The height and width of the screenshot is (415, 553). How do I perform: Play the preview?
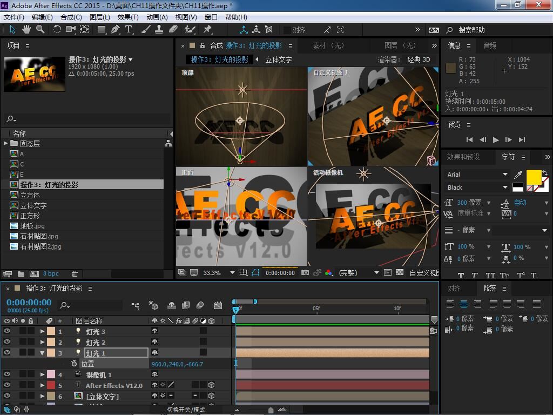pyautogui.click(x=496, y=140)
